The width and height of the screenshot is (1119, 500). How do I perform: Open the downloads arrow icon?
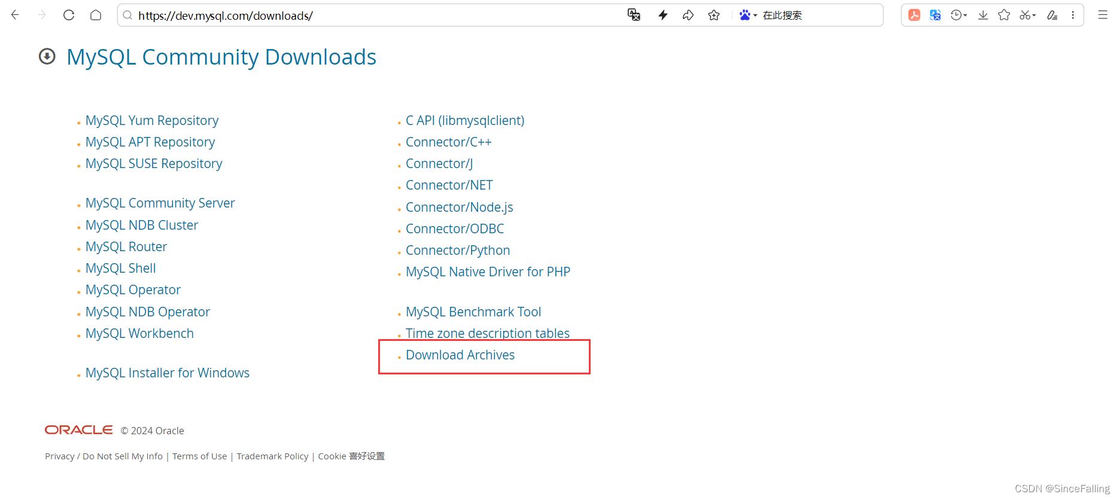tap(983, 15)
